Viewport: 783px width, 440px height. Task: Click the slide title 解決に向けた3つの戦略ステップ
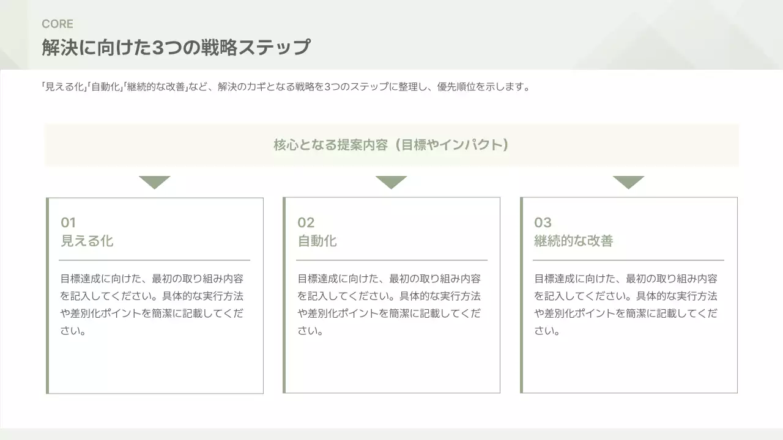coord(176,46)
